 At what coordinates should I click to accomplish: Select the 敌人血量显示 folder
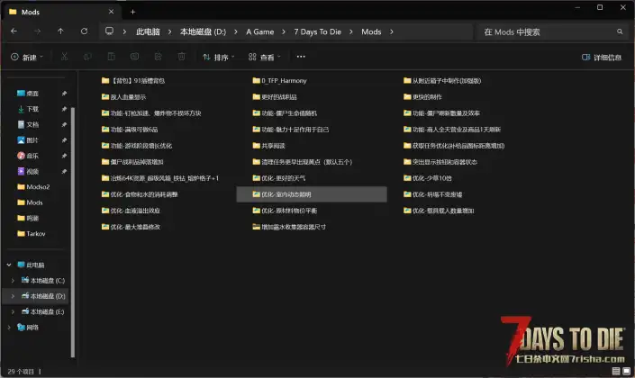pyautogui.click(x=123, y=96)
